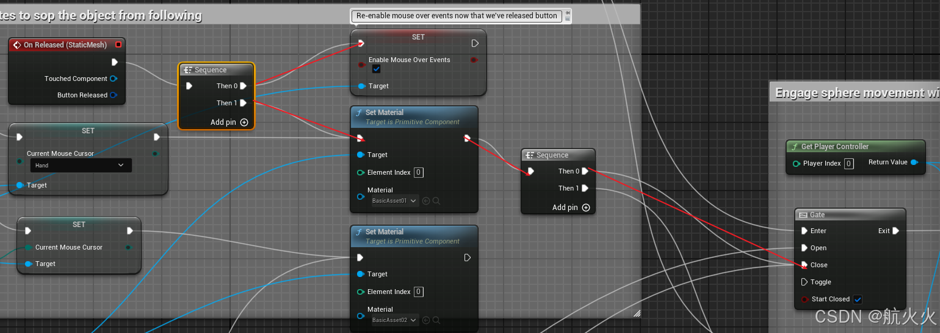The height and width of the screenshot is (333, 940).
Task: Click the Gate node's Close pin
Action: [x=804, y=265]
